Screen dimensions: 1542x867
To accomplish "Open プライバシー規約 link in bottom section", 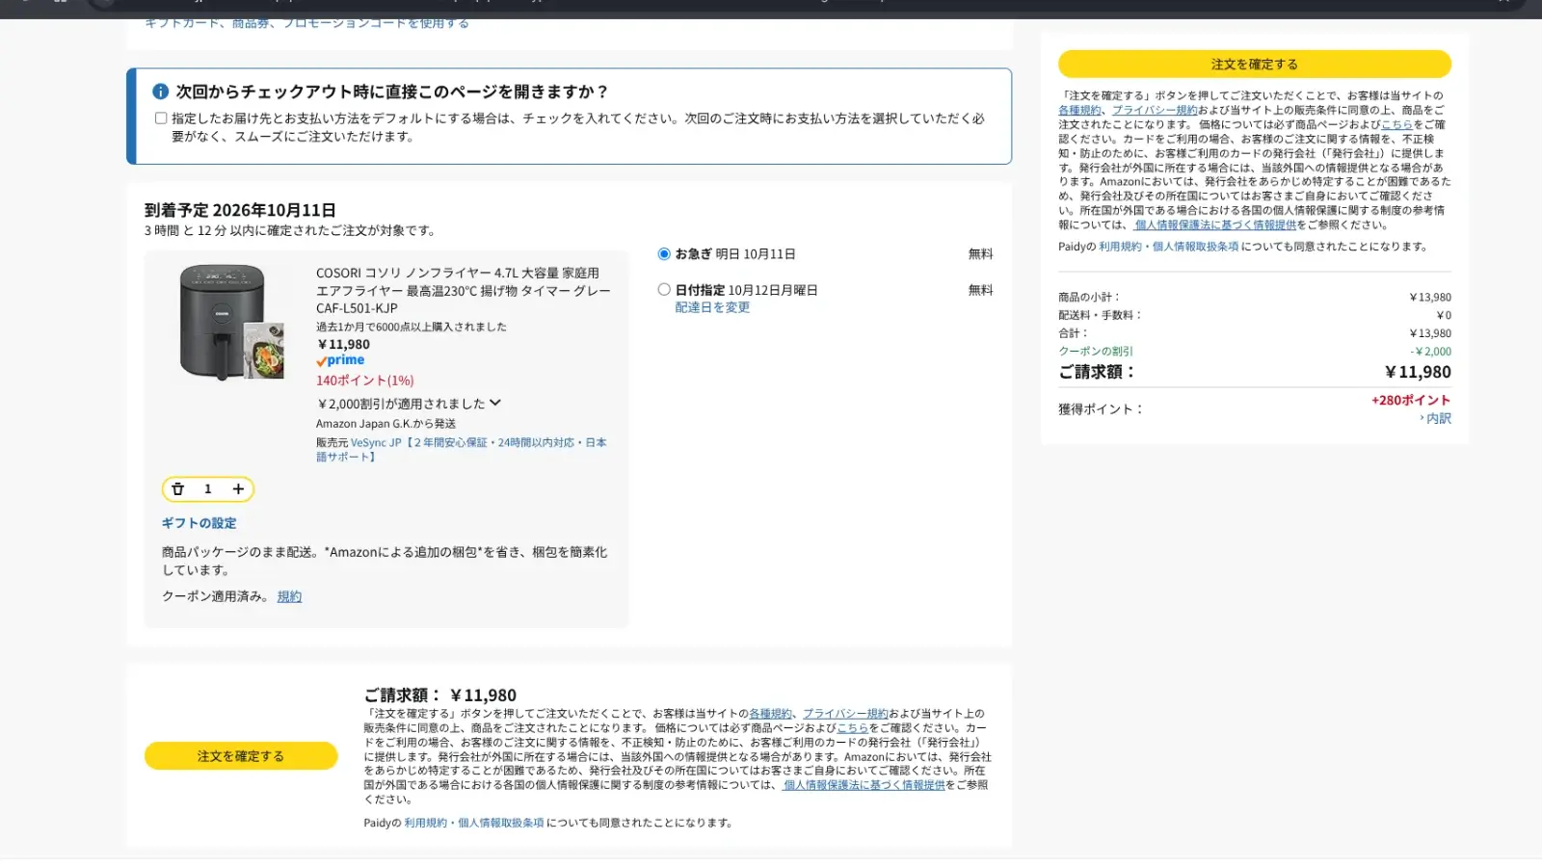I will 845,715.
